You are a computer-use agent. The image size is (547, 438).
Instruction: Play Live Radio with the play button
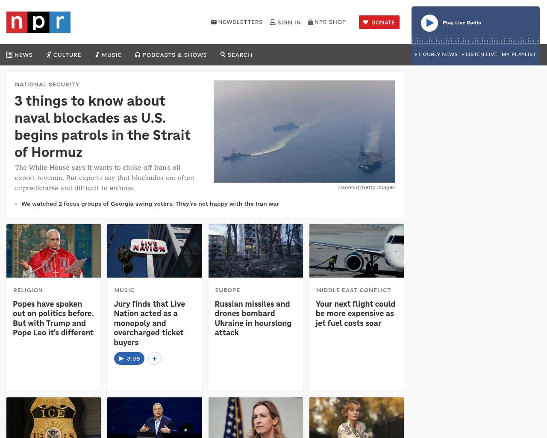click(x=429, y=23)
